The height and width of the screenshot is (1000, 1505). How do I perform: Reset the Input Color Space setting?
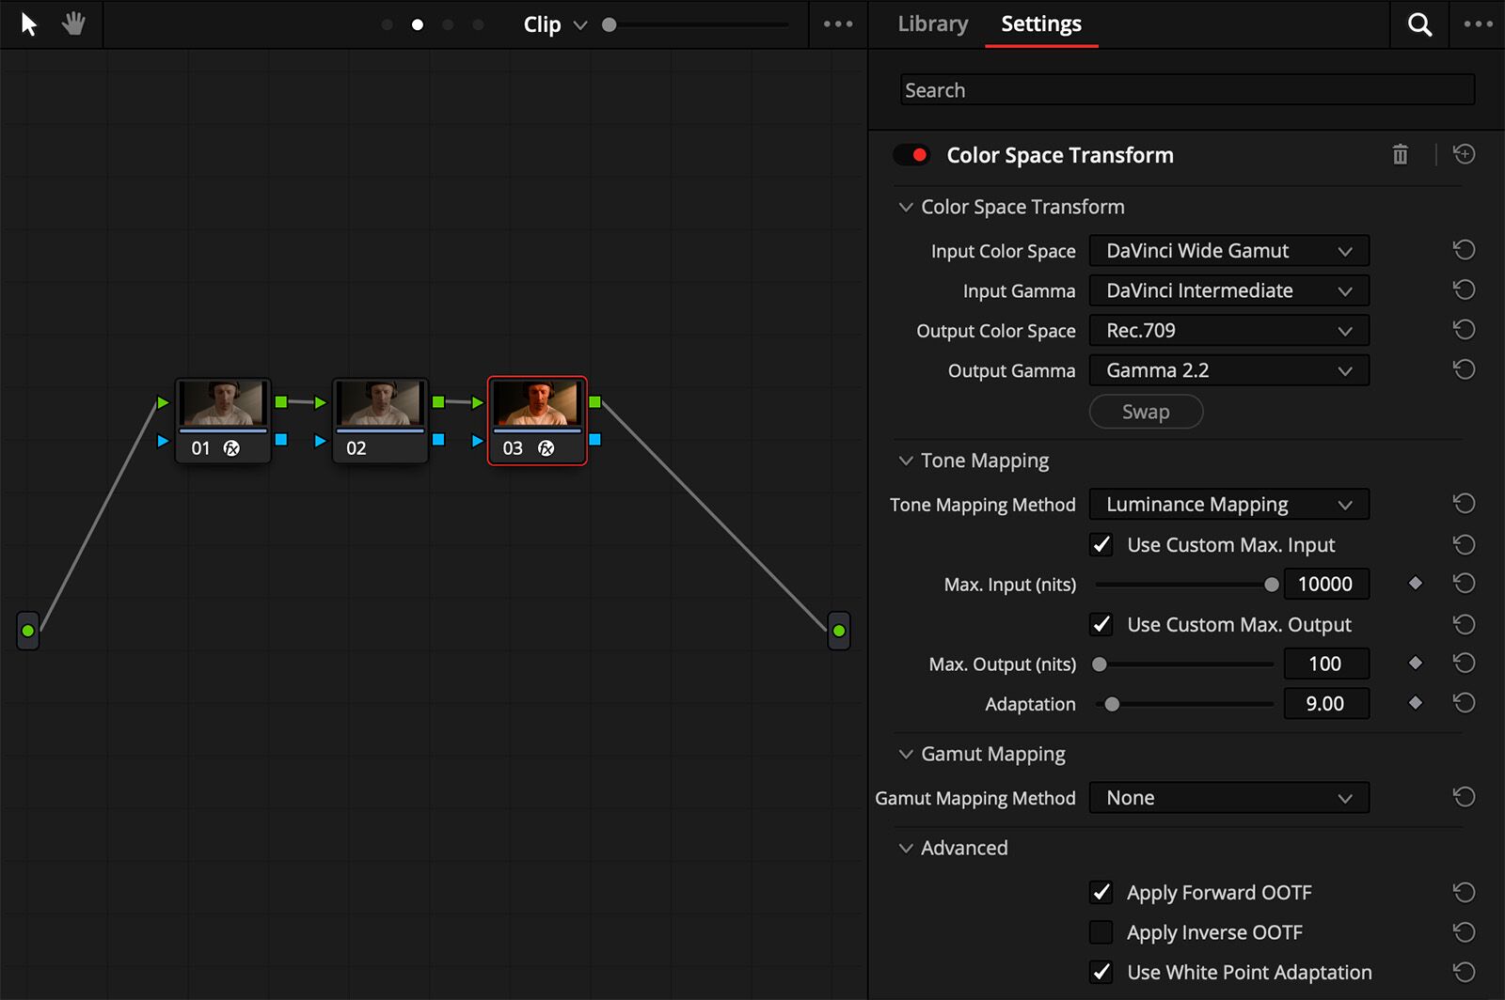pyautogui.click(x=1464, y=250)
